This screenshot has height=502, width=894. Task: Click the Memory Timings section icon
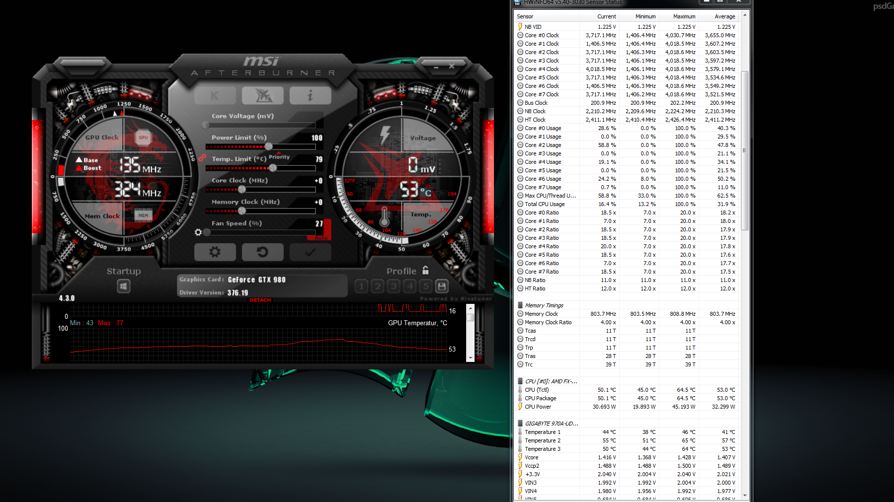tap(520, 305)
